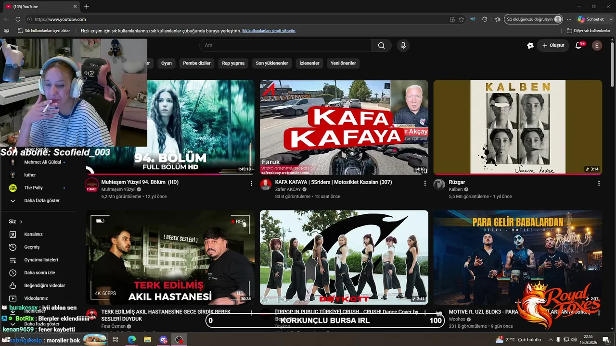Open the Kalben channel link
Screen dimensions: 616x346
point(456,189)
